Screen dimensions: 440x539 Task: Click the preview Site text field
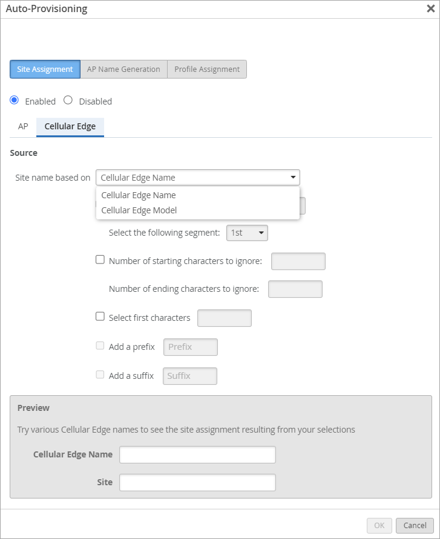[197, 482]
